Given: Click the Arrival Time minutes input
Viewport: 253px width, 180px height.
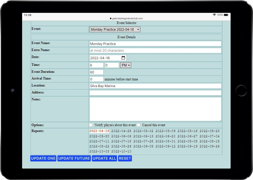Looking at the screenshot, I should point(96,79).
